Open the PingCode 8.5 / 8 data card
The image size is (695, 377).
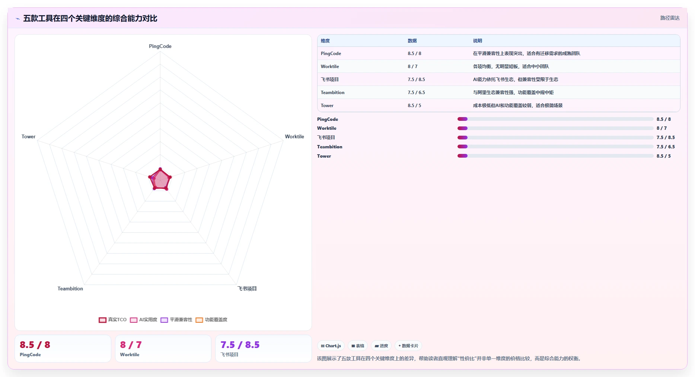click(x=63, y=349)
